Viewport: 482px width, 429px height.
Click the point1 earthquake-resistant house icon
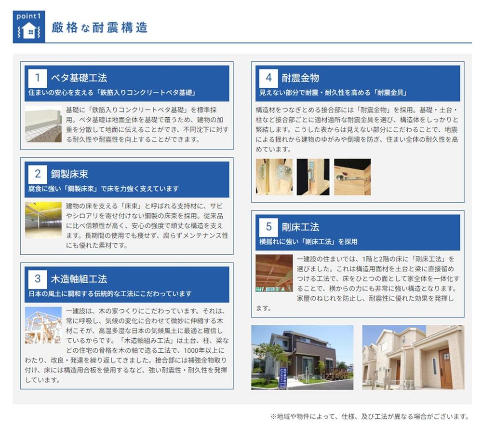(x=28, y=27)
